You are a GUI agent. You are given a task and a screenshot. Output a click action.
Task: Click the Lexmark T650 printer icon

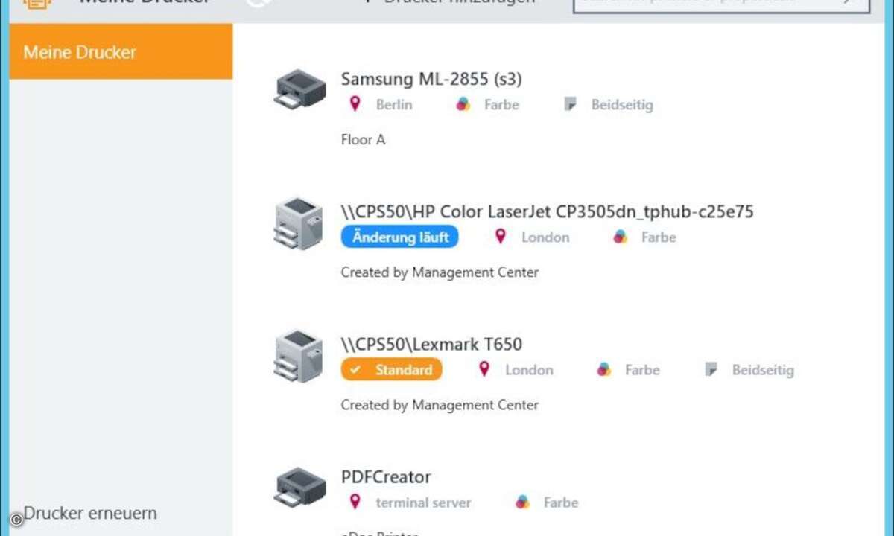pyautogui.click(x=299, y=356)
